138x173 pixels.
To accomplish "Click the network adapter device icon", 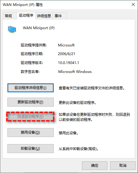I will coord(12,29).
